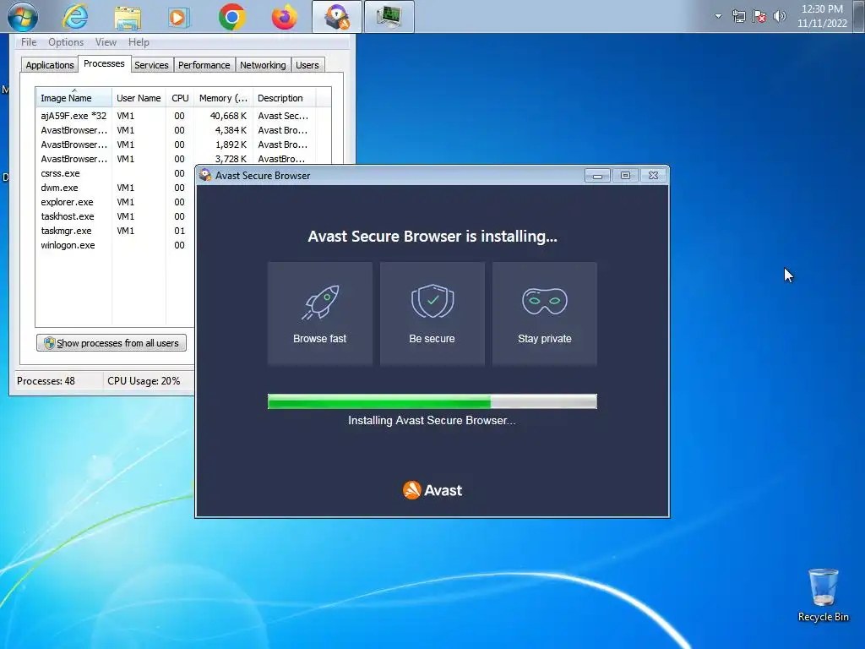Sort by the User Name column header
This screenshot has width=865, height=649.
tap(139, 98)
